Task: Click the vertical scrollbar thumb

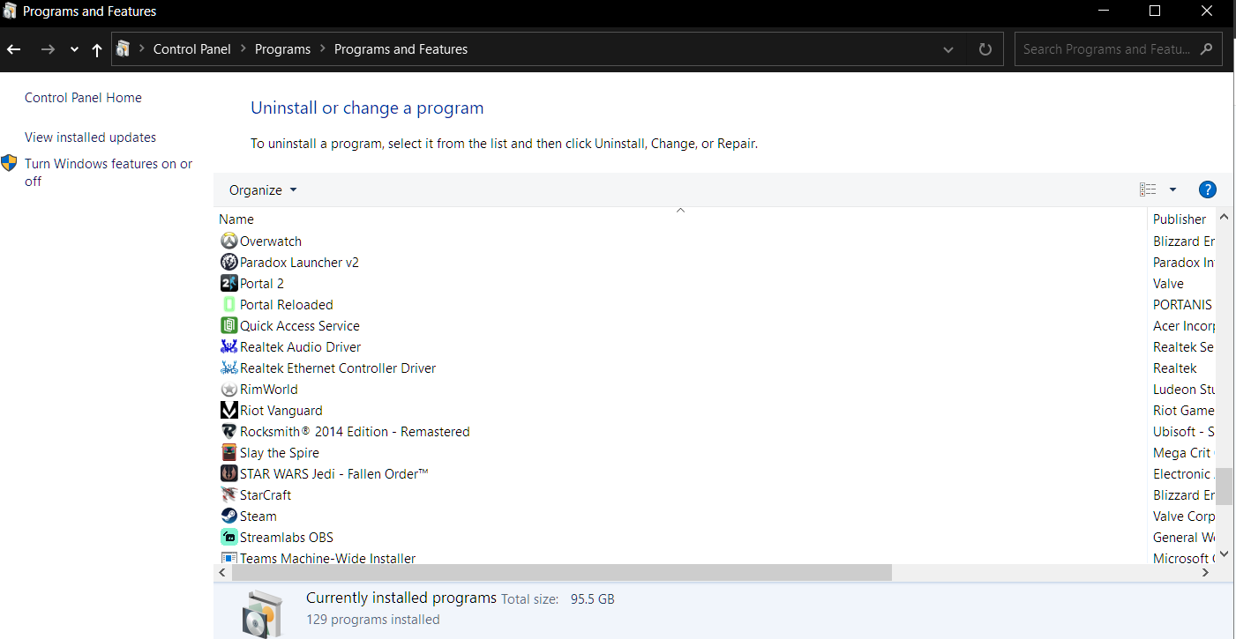Action: tap(1225, 486)
